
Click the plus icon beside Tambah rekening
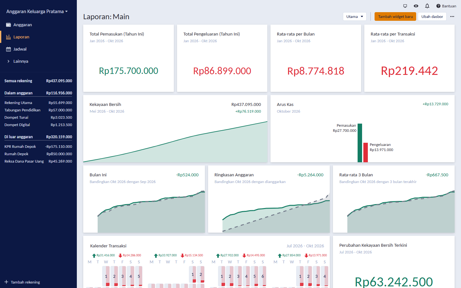(x=6, y=282)
